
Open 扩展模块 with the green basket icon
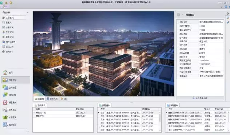9,117
